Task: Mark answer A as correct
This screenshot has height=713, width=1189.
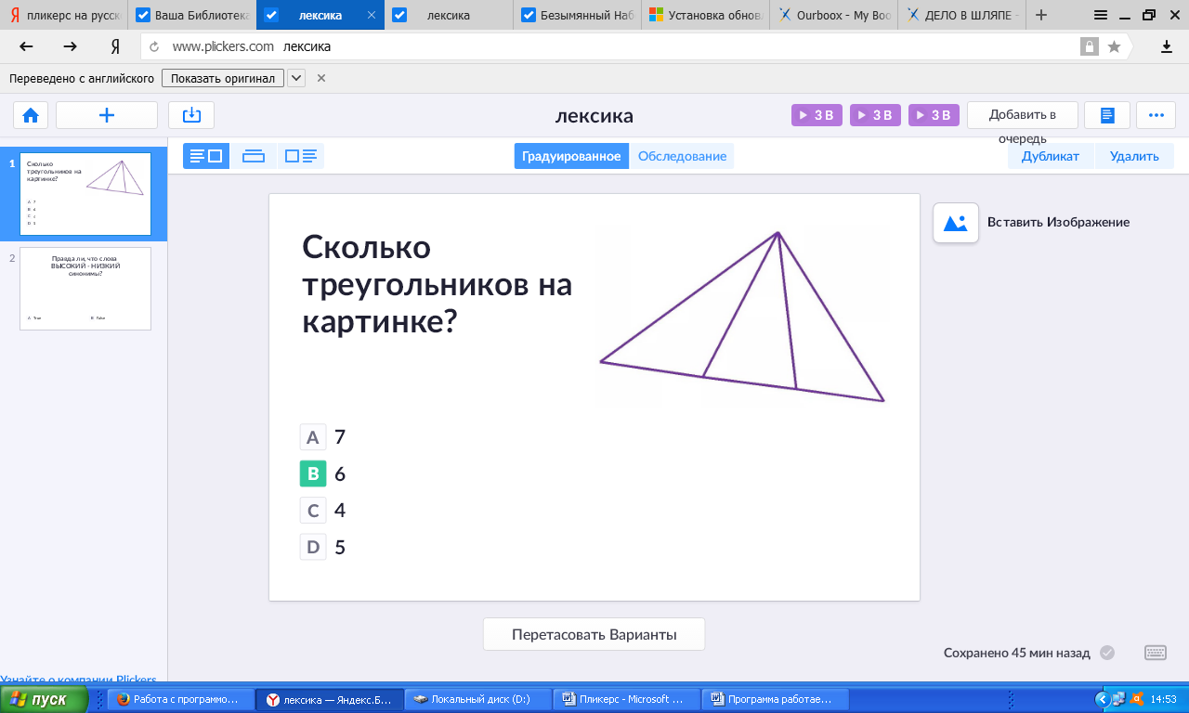Action: (313, 437)
